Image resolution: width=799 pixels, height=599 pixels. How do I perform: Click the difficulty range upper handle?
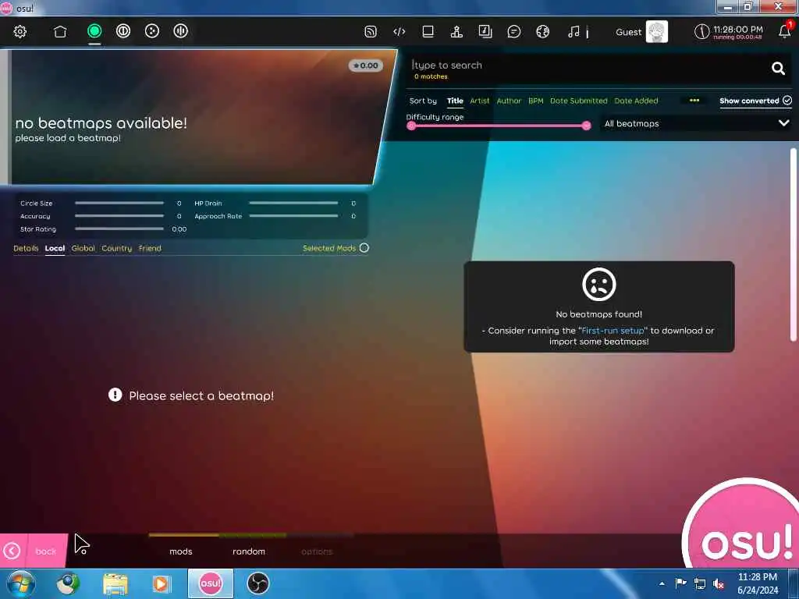(587, 126)
